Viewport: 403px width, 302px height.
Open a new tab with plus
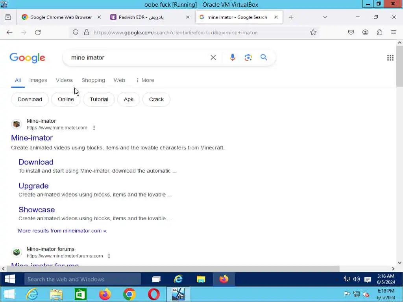291,17
